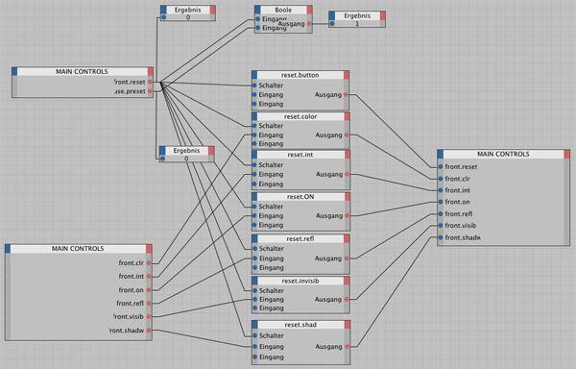Open reset.ON node's red outputs menu
Image resolution: width=576 pixels, height=369 pixels.
[348, 197]
